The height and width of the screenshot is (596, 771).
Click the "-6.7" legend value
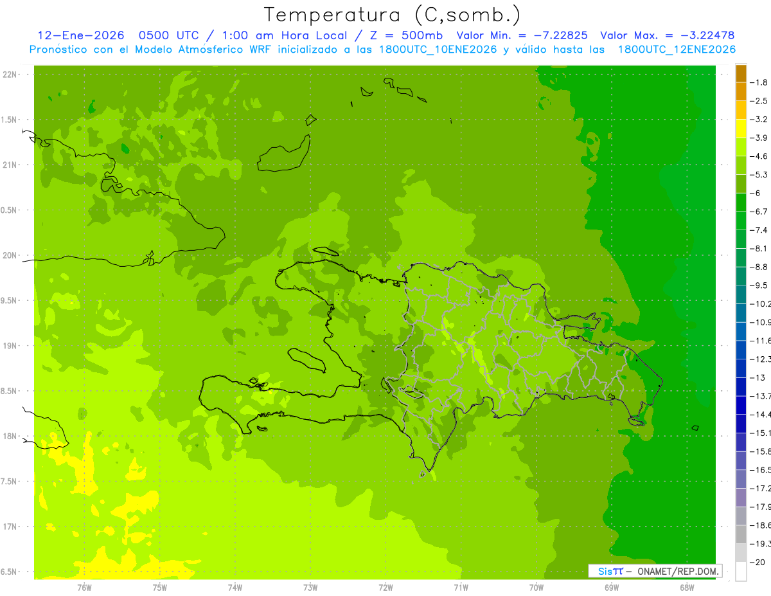759,212
